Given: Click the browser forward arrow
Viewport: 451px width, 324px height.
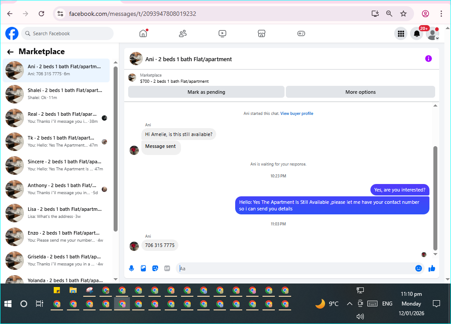Looking at the screenshot, I should coord(26,14).
